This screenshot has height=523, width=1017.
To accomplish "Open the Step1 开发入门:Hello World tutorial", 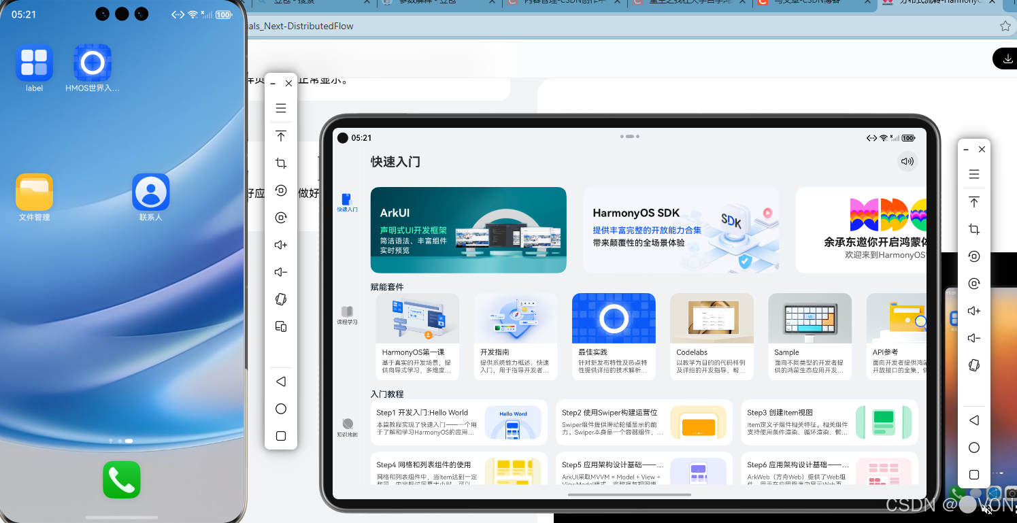I will [x=459, y=422].
